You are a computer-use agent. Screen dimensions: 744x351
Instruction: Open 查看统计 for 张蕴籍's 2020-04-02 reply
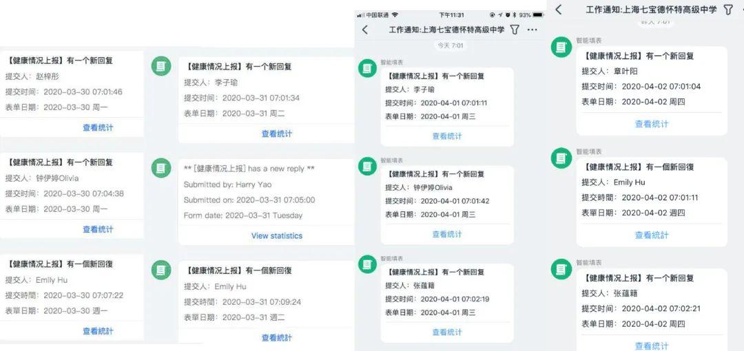pyautogui.click(x=652, y=346)
